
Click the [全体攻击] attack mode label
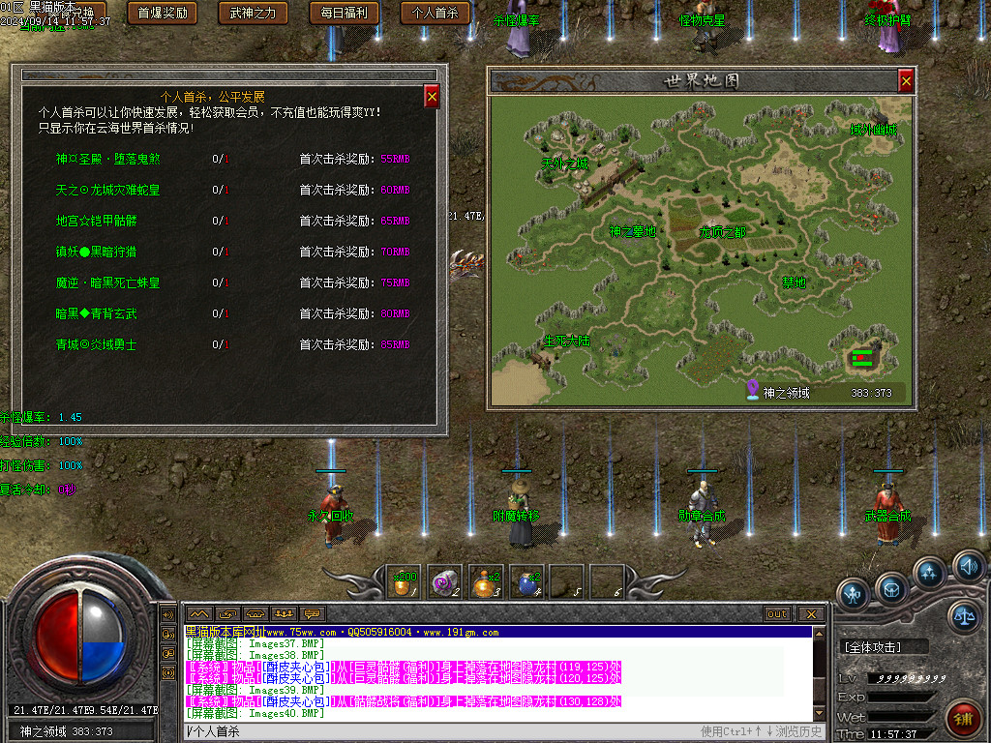click(872, 647)
